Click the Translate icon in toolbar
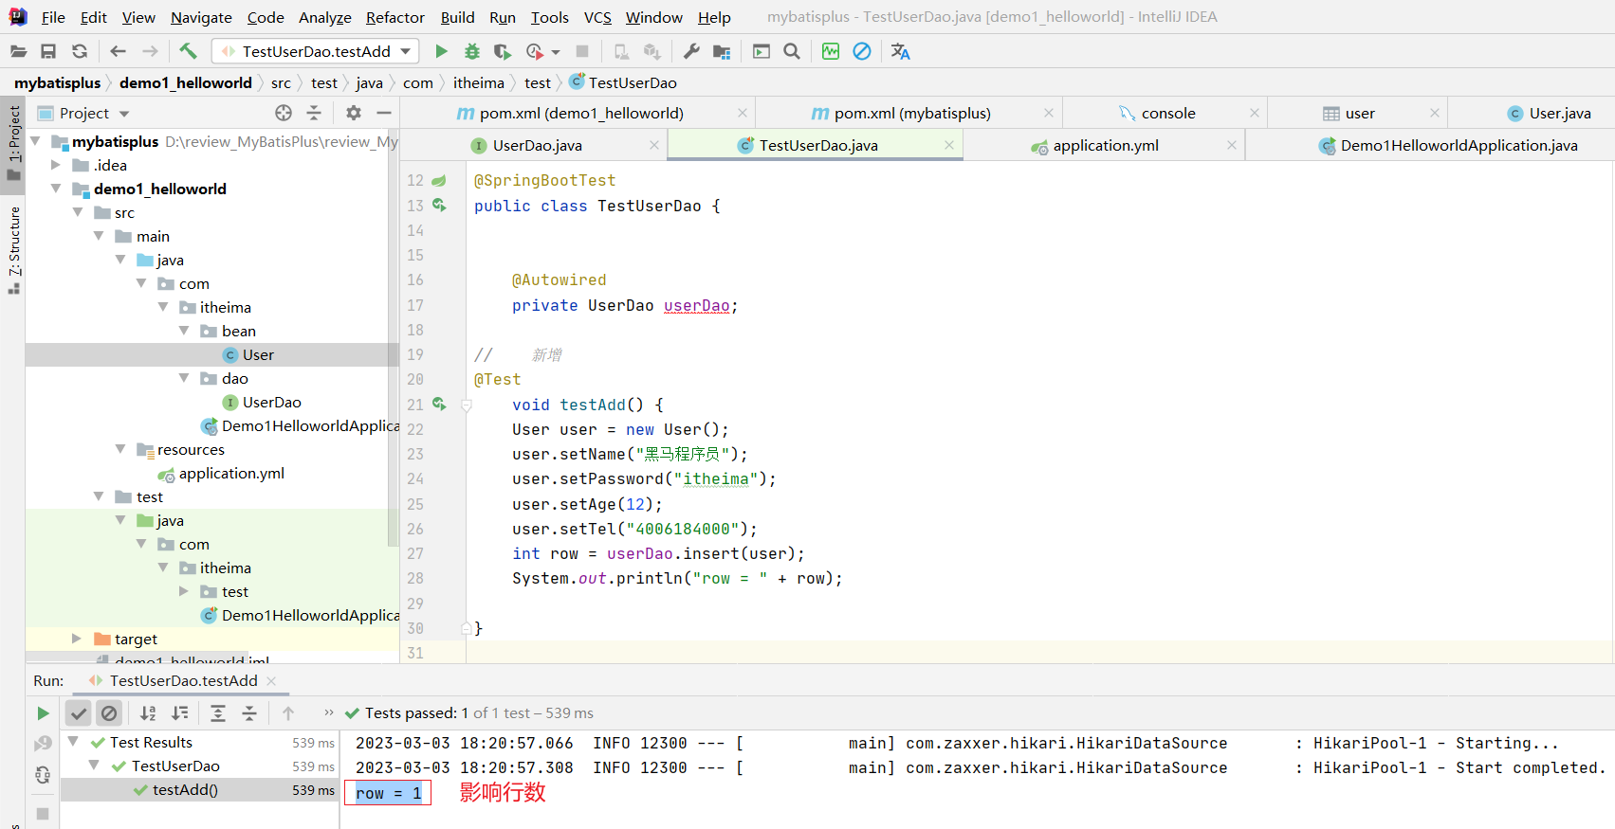Viewport: 1615px width, 829px height. (900, 51)
